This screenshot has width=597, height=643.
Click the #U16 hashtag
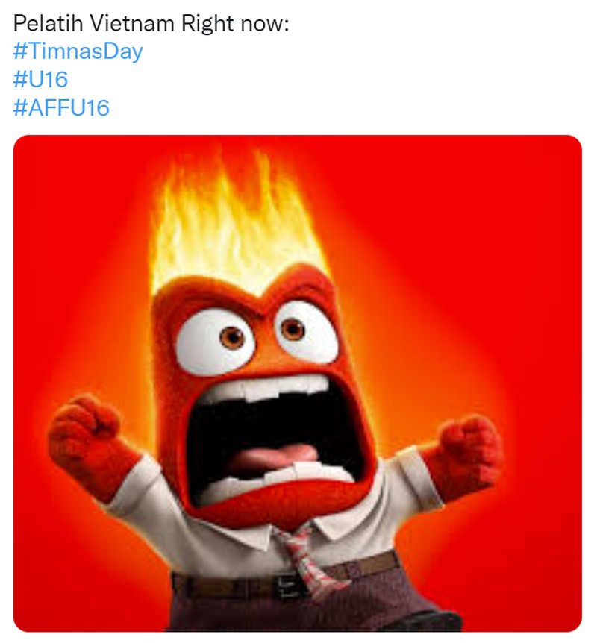pyautogui.click(x=40, y=80)
